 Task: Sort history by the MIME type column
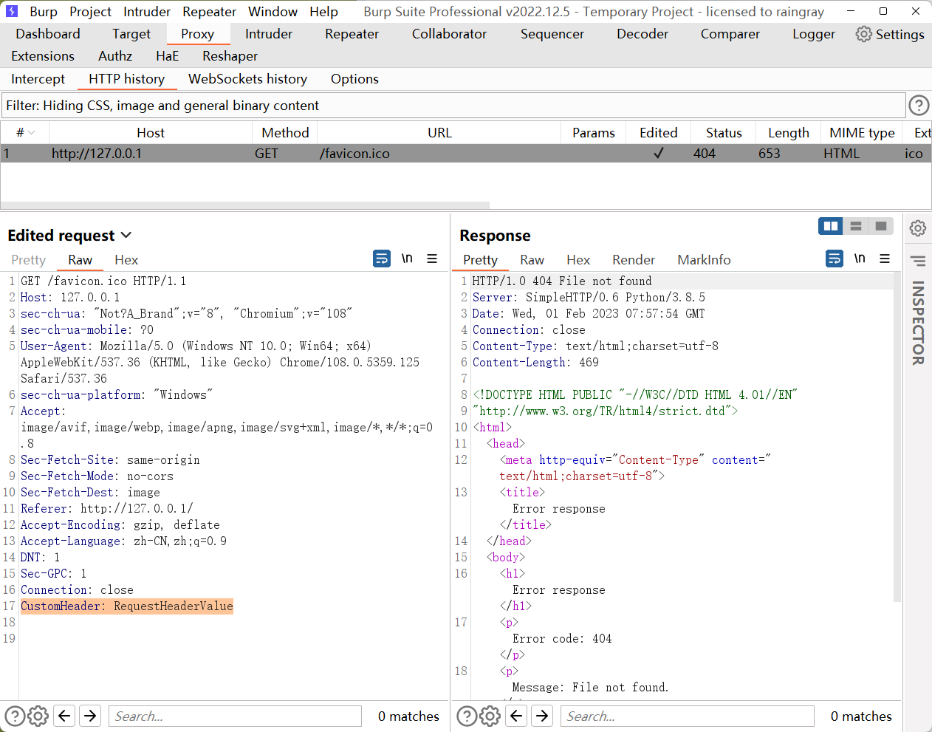[862, 133]
